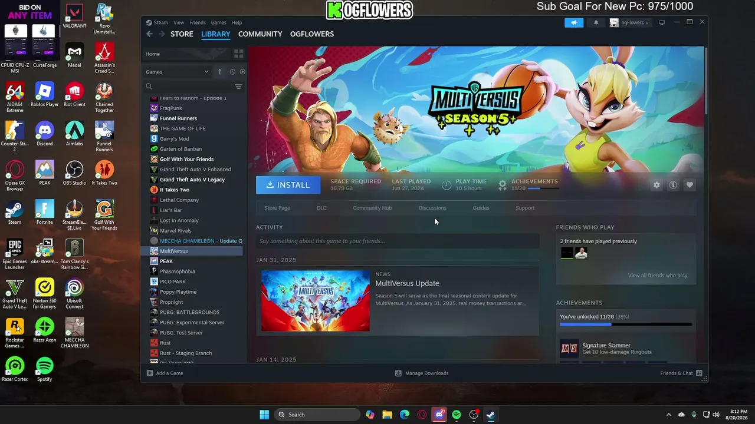755x424 pixels.
Task: Open Manage Downloads
Action: tap(422, 373)
